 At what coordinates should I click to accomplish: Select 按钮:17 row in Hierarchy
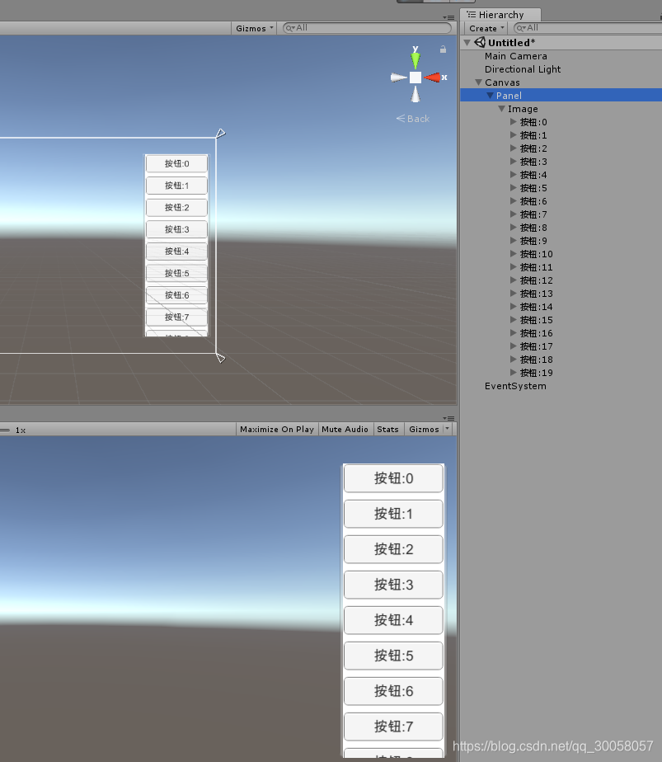561,346
